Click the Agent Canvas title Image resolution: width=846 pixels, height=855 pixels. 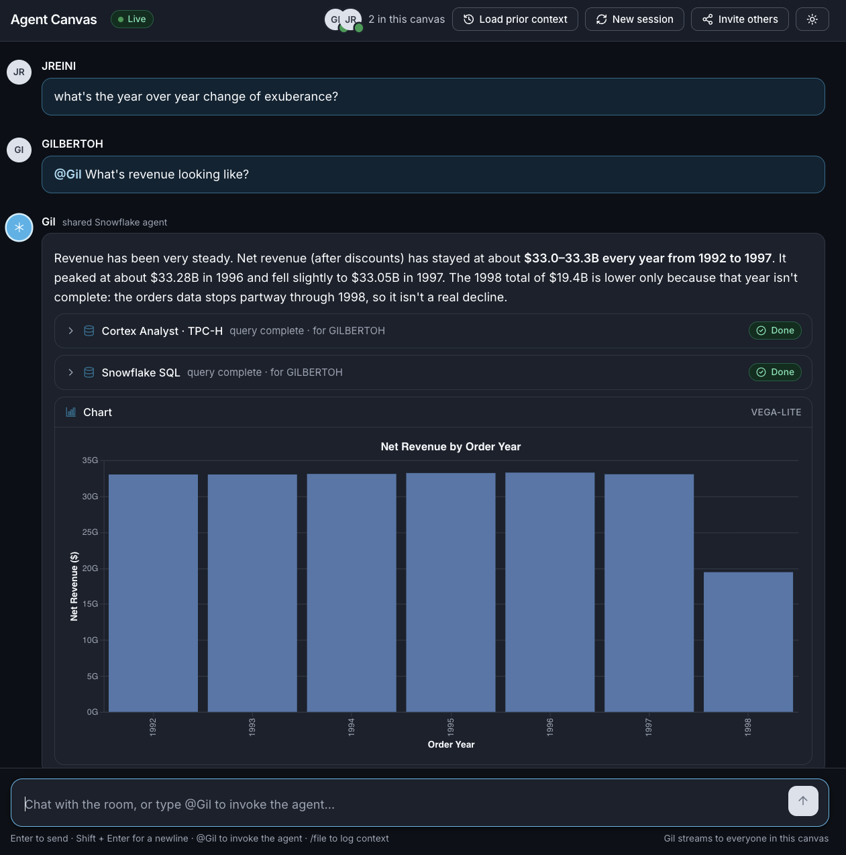(54, 19)
